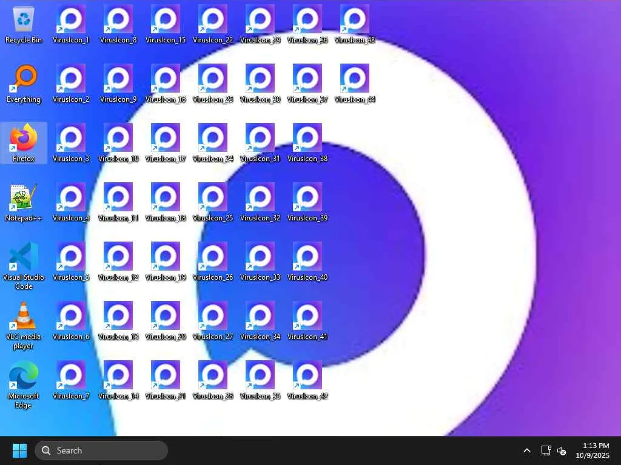The height and width of the screenshot is (465, 621).
Task: Select the VirusIcon_2 shortcut
Action: (x=72, y=84)
